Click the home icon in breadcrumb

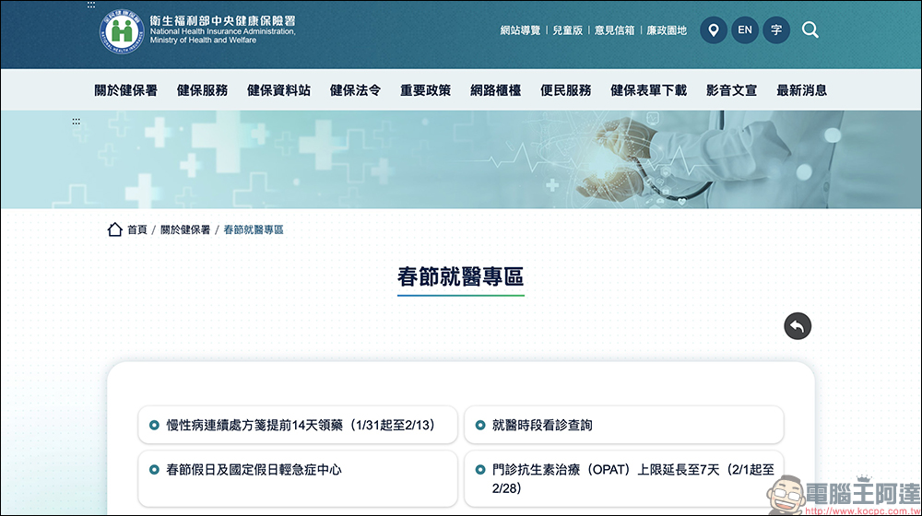tap(114, 229)
